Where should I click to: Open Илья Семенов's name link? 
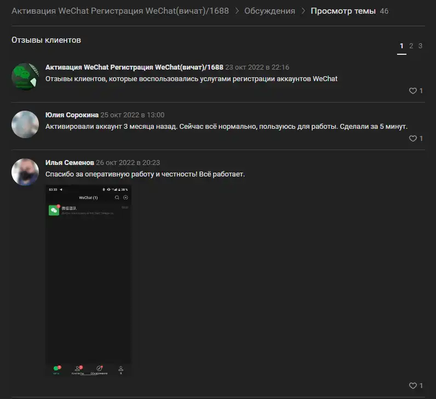click(70, 162)
